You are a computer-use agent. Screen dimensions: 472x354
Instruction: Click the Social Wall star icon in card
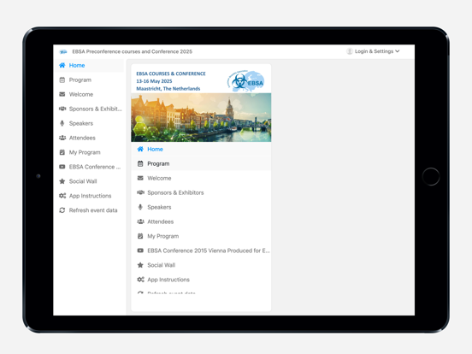click(x=140, y=265)
